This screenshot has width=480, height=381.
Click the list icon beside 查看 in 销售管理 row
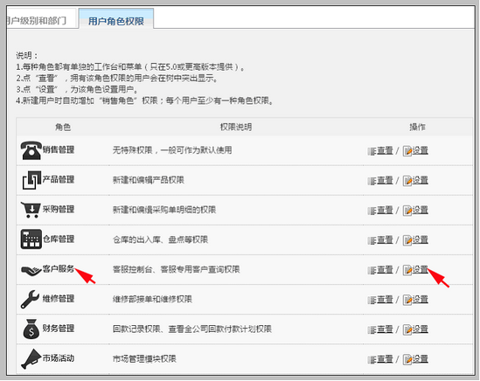[372, 151]
